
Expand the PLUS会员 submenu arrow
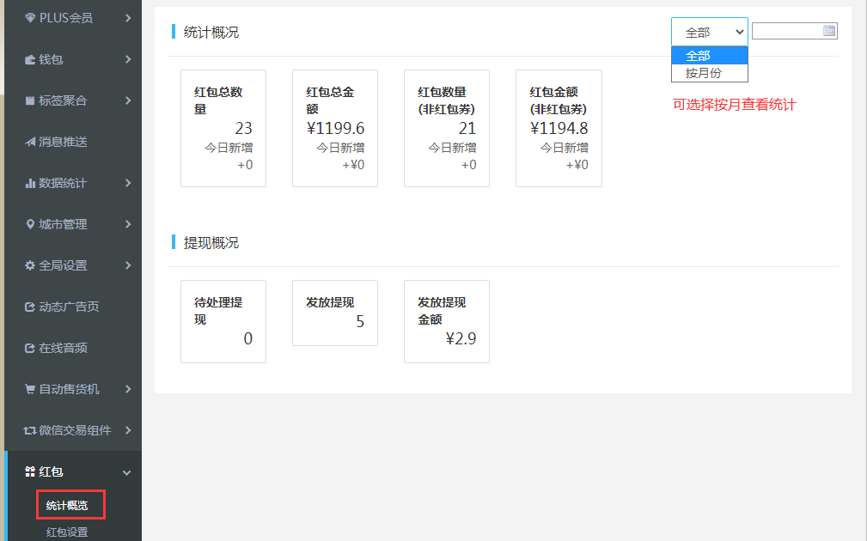point(127,18)
